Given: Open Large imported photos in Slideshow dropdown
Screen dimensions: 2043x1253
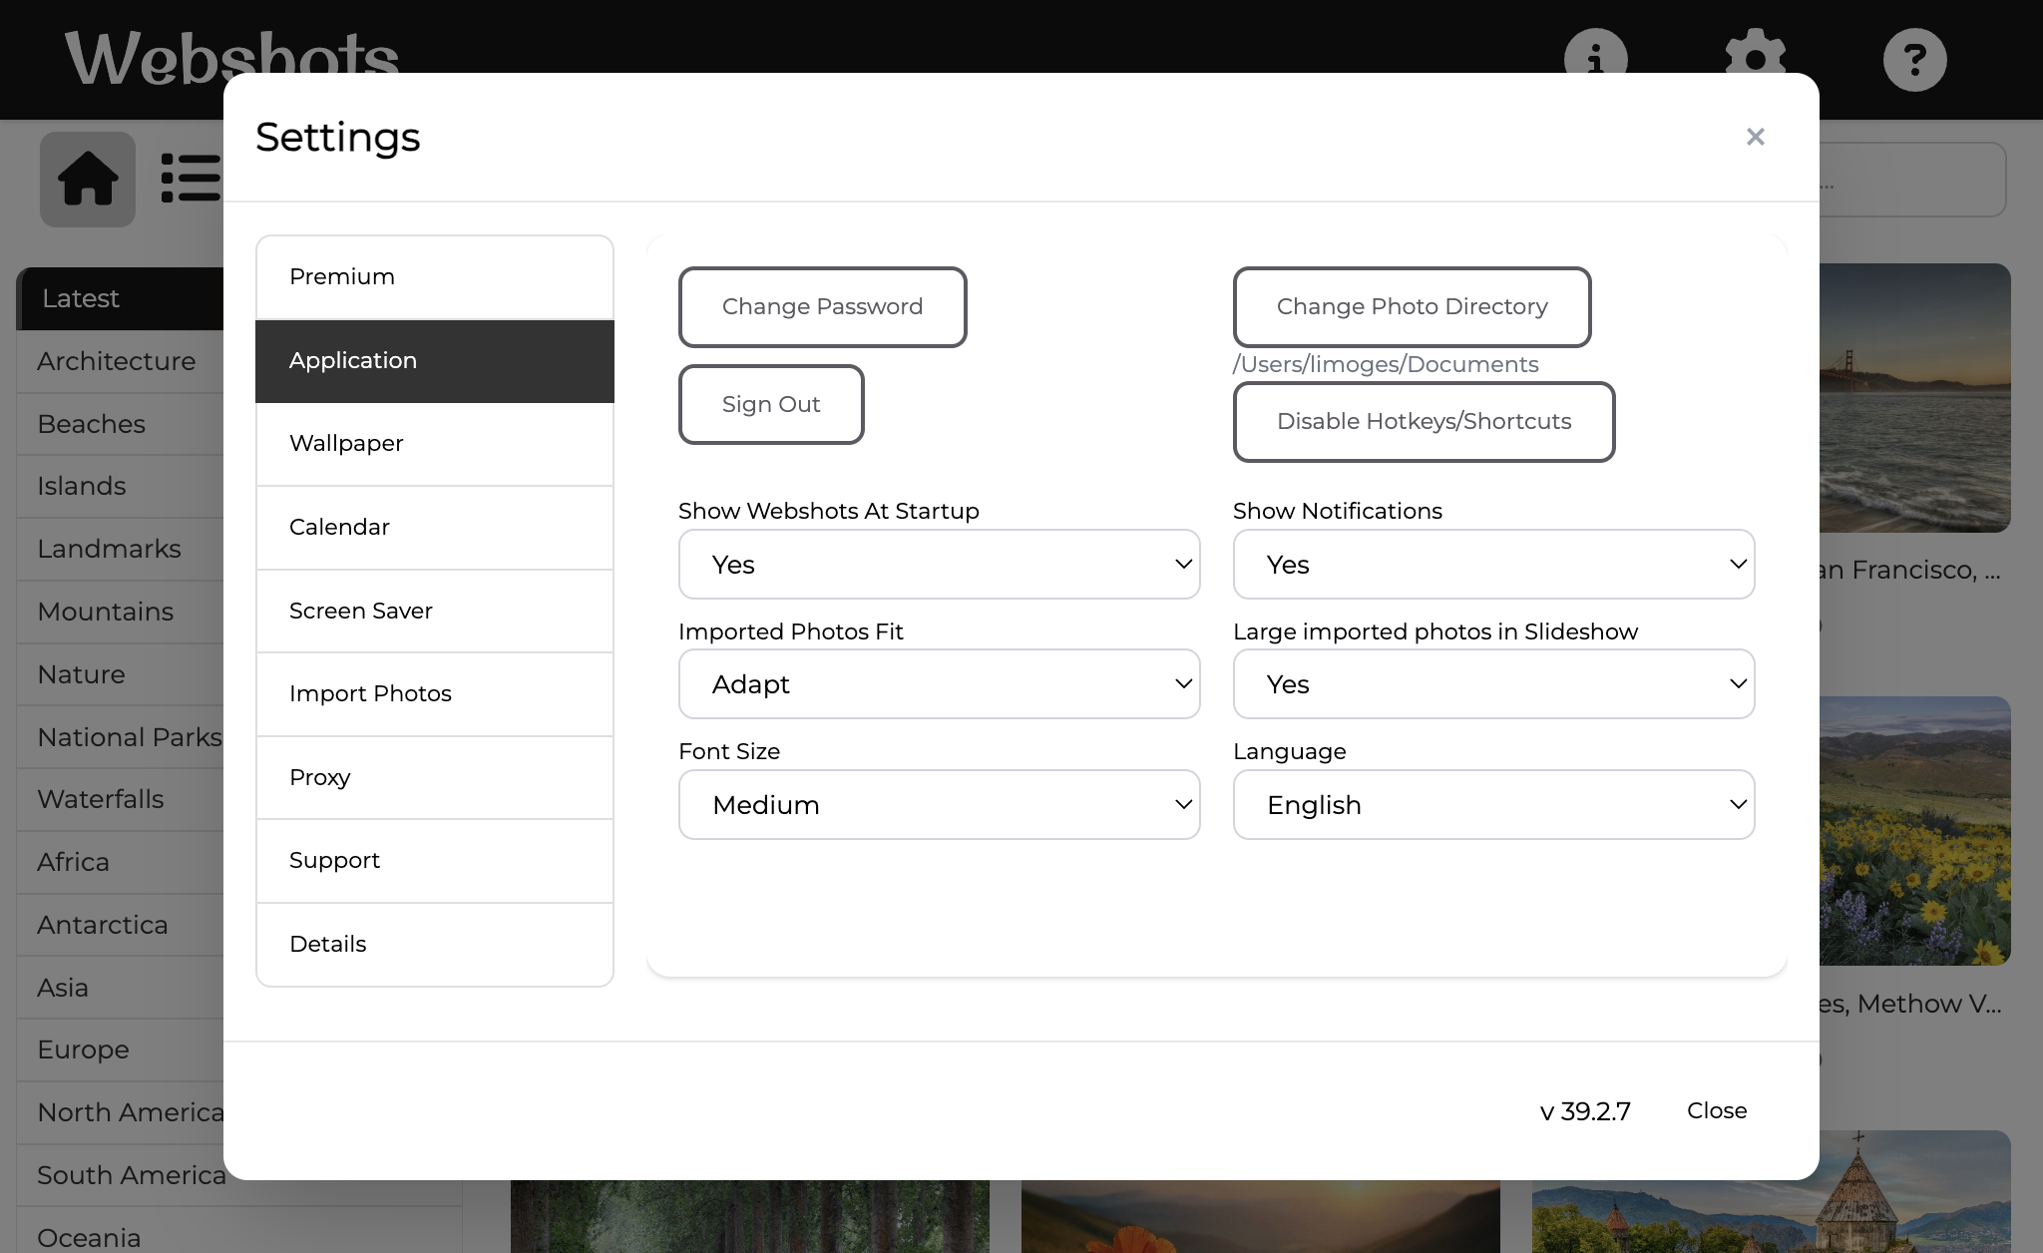Looking at the screenshot, I should pos(1493,684).
